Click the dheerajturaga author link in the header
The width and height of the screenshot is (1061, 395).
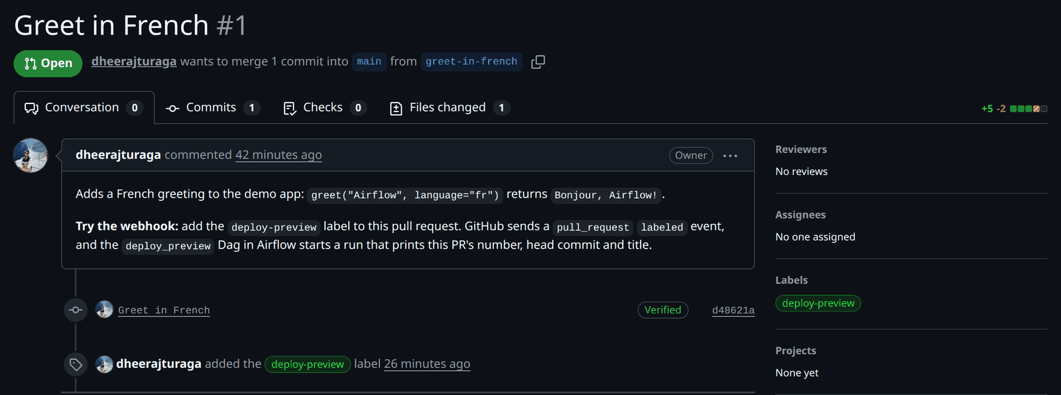(134, 61)
